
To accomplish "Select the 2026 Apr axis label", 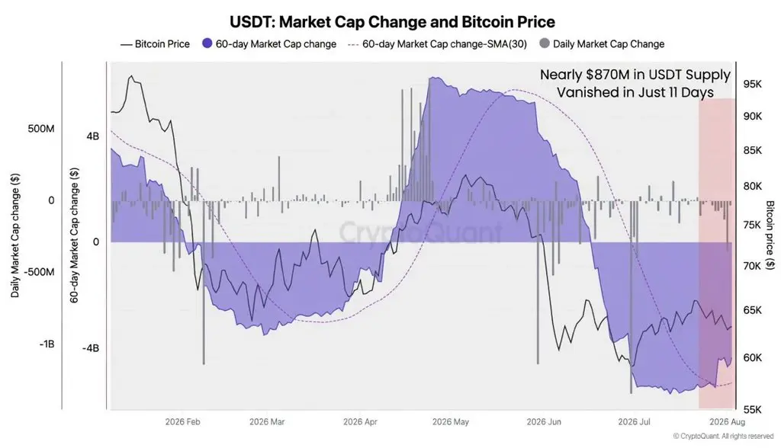I will (360, 421).
